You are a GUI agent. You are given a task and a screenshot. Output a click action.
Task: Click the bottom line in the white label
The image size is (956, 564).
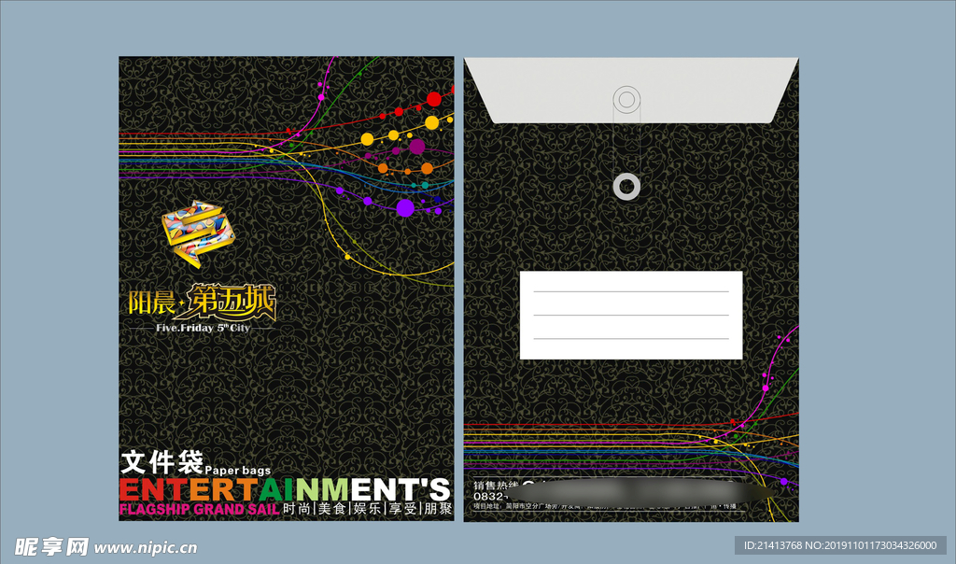click(x=630, y=338)
